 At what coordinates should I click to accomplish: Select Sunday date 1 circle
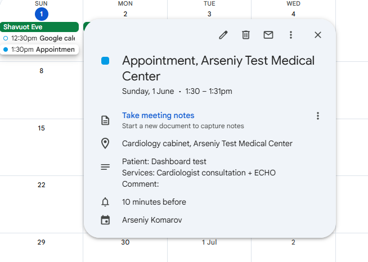(41, 14)
